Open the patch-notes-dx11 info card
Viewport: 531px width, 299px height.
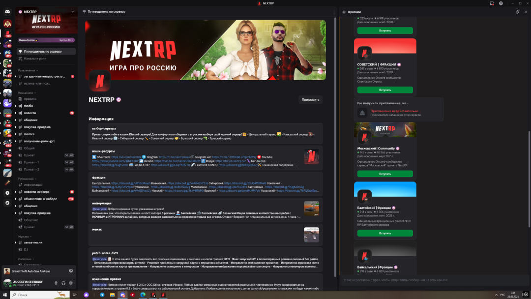pyautogui.click(x=206, y=261)
